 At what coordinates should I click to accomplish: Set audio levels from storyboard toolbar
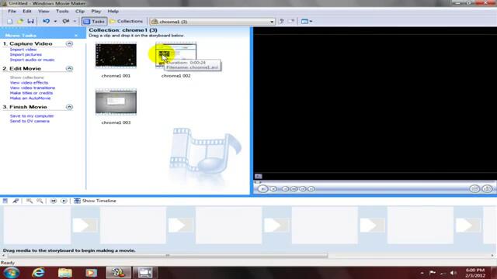[x=5, y=201]
